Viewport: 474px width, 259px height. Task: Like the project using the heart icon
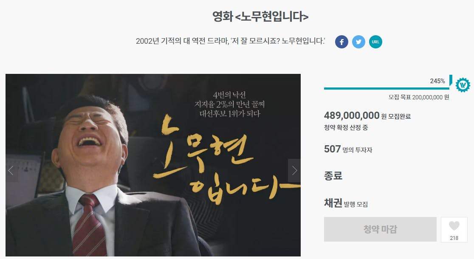[x=454, y=226]
